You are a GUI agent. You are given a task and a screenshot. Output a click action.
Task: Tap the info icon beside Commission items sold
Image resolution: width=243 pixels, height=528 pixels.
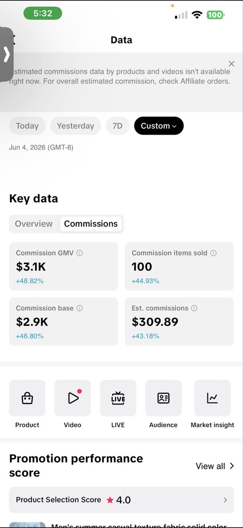[213, 253]
